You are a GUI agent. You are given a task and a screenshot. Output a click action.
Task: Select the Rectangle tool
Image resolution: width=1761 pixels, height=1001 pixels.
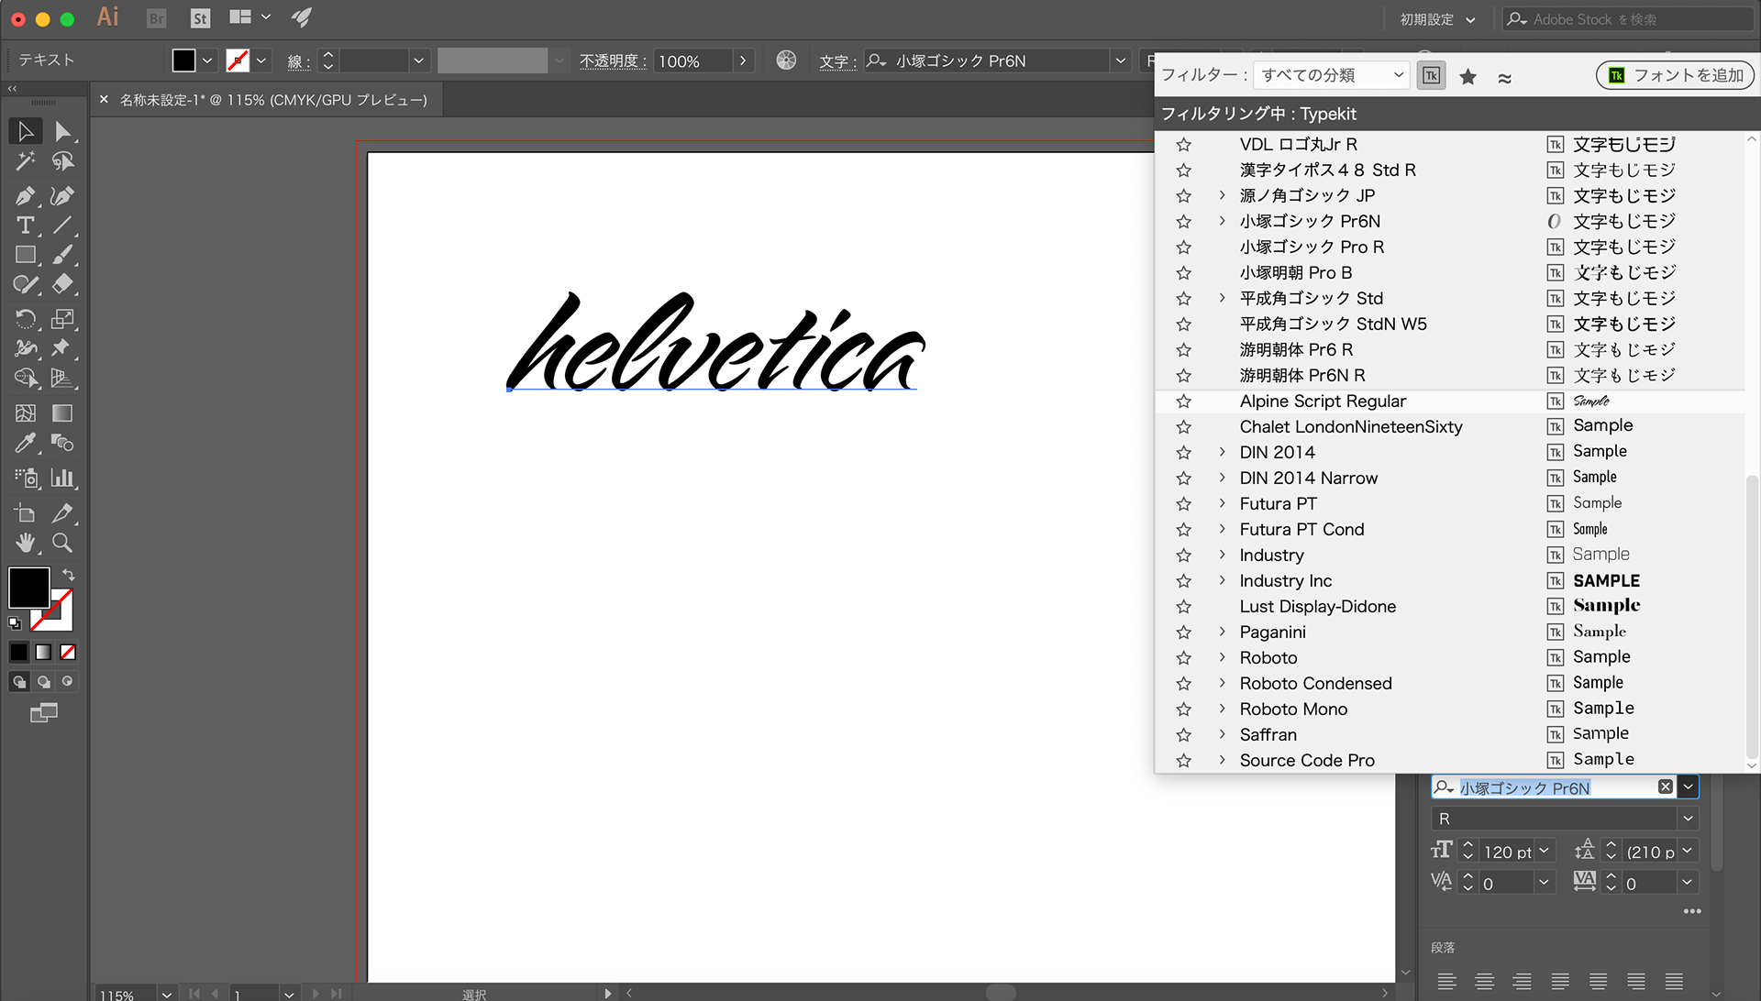tap(26, 255)
